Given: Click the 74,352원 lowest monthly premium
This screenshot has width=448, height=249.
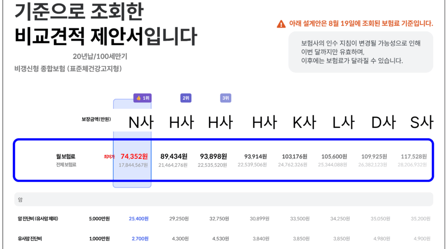Looking at the screenshot, I should [x=134, y=156].
